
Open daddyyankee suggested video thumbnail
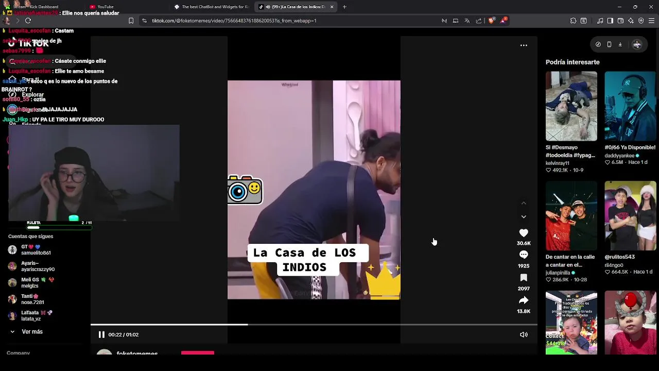tap(630, 106)
